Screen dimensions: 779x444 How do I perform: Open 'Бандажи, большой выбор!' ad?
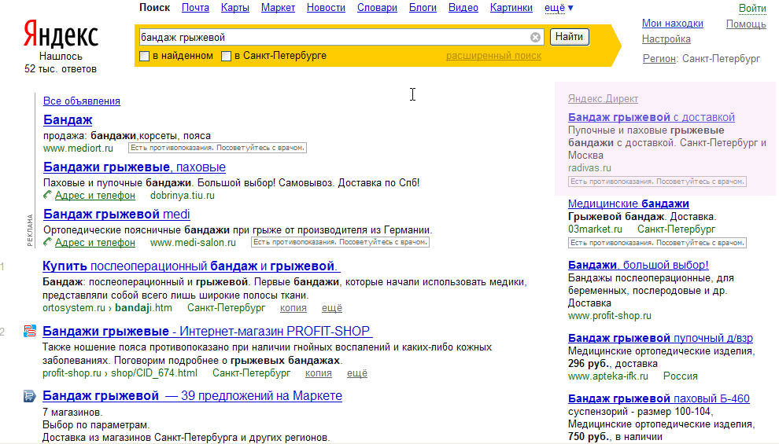coord(638,266)
